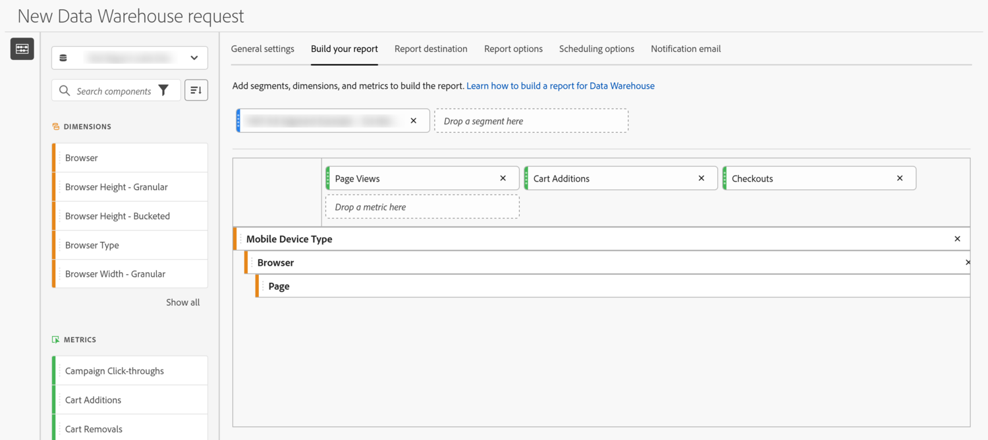Remove the Cart Additions metric from report

click(701, 178)
